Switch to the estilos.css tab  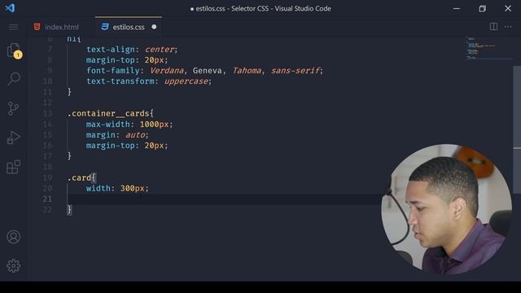(x=129, y=27)
